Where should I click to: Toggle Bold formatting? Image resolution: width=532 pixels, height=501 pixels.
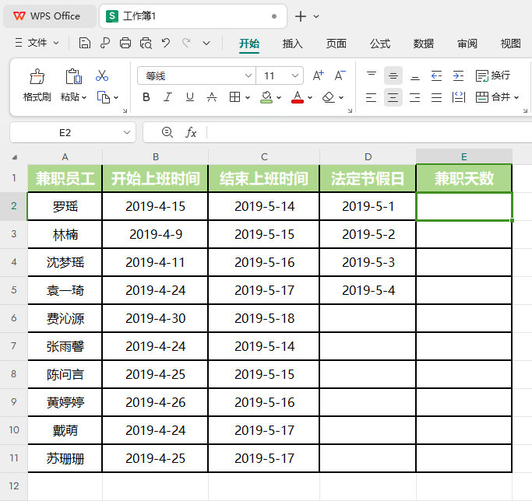pos(146,97)
